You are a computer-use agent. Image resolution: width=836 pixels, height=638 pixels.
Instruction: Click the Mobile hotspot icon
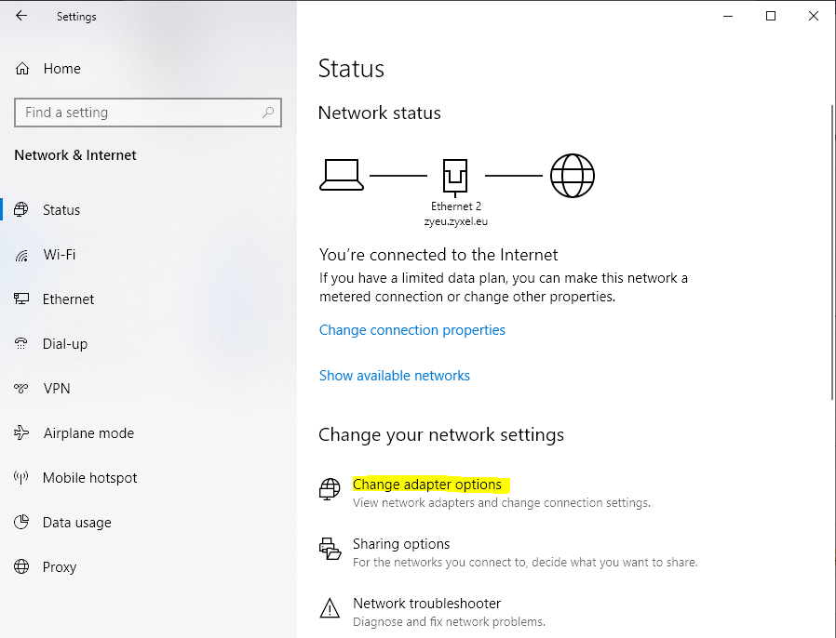tap(22, 478)
